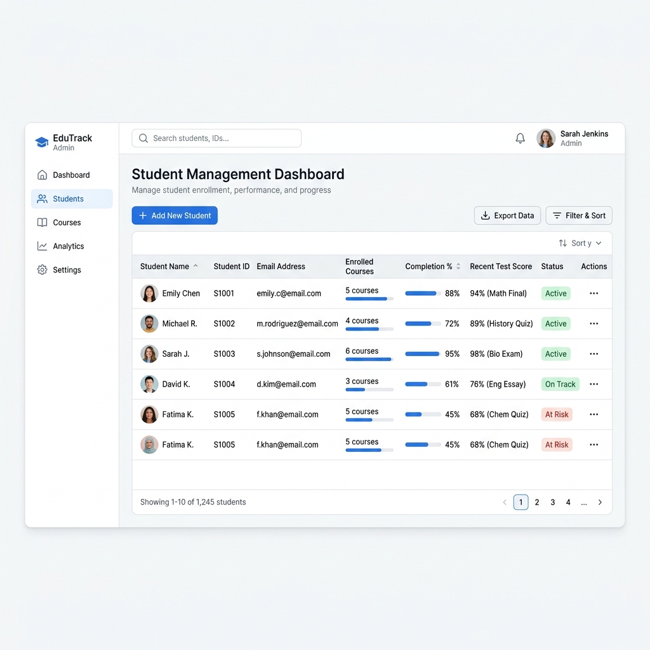The image size is (650, 650).
Task: Click the Export Data button
Action: (x=507, y=216)
